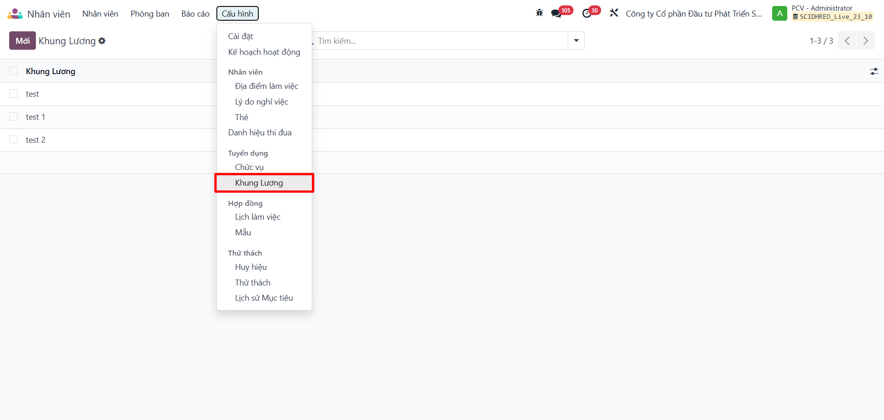Image resolution: width=884 pixels, height=420 pixels.
Task: Focus the Tìm kiếm search field
Action: point(441,41)
